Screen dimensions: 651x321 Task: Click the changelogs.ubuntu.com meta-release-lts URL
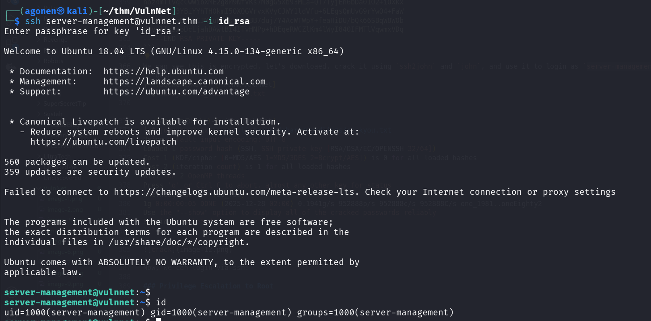(x=234, y=192)
